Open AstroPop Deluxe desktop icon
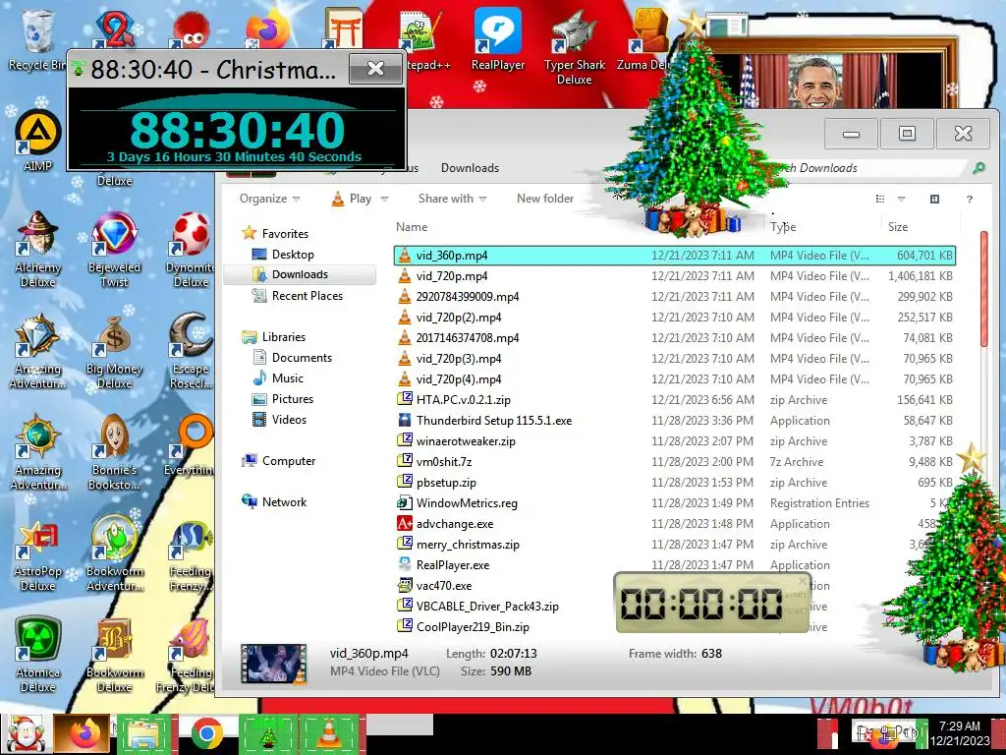 38,553
